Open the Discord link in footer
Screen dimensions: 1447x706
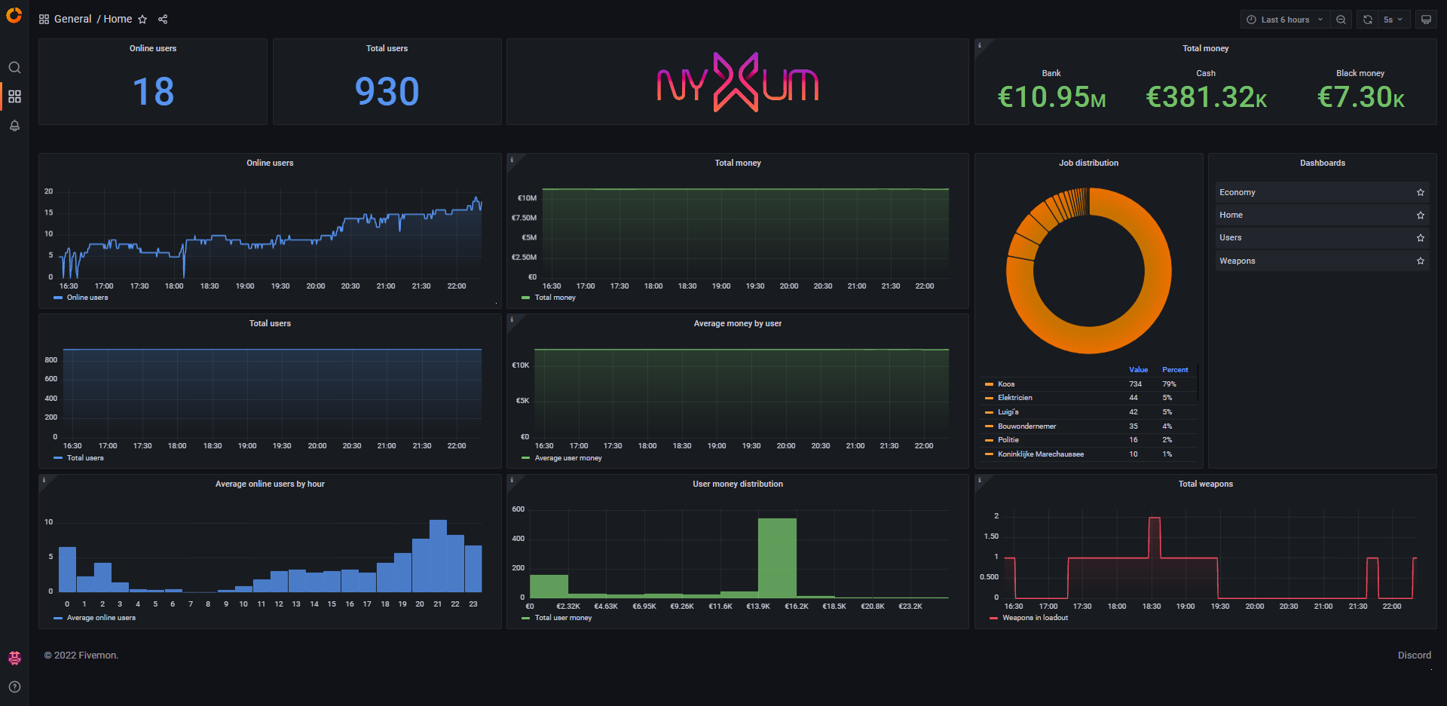click(x=1414, y=656)
